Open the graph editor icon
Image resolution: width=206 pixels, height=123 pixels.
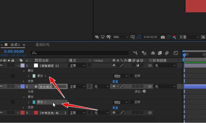[x=176, y=53]
